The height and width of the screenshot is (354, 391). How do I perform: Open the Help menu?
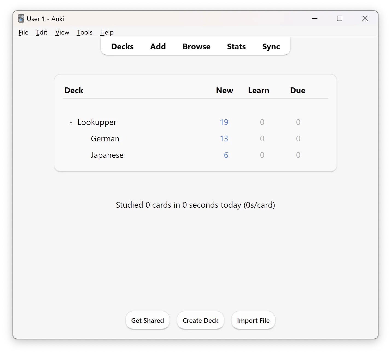click(x=107, y=32)
